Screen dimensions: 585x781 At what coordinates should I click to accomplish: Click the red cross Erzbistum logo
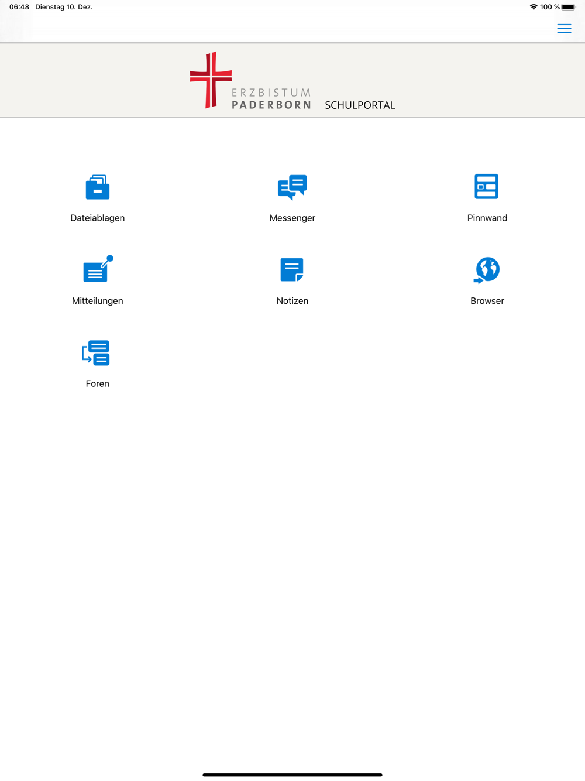[211, 80]
